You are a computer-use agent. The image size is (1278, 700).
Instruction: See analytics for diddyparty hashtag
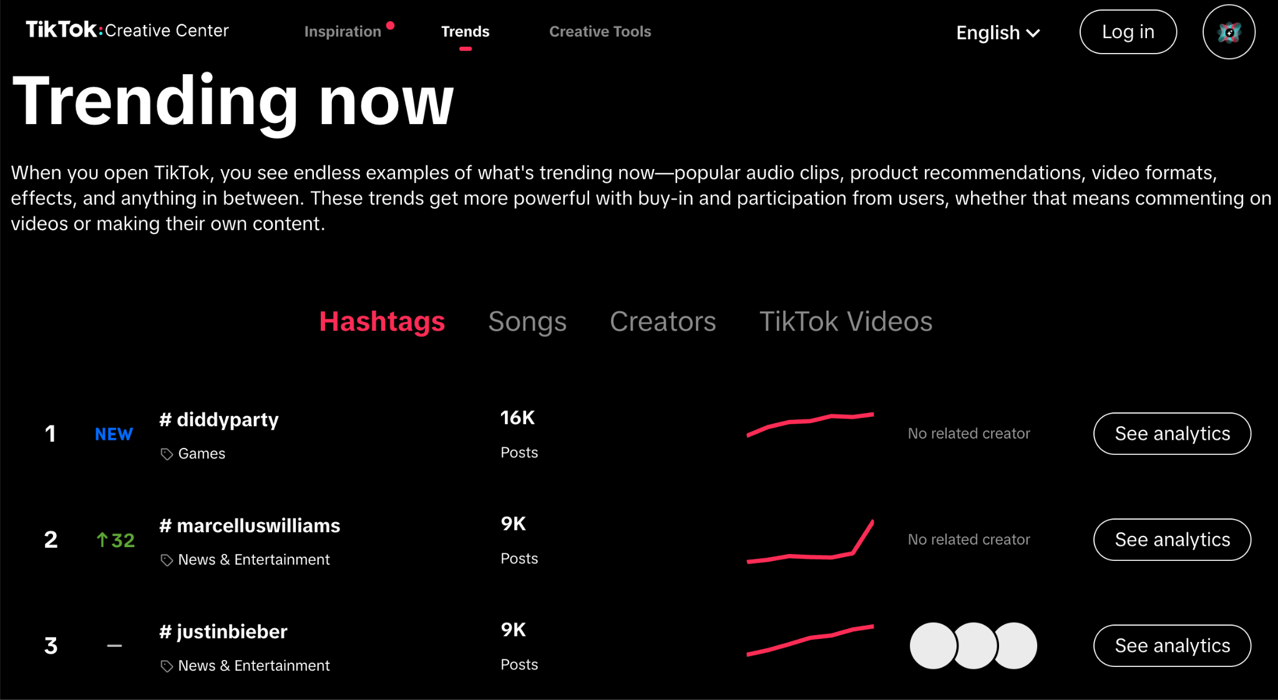1172,434
